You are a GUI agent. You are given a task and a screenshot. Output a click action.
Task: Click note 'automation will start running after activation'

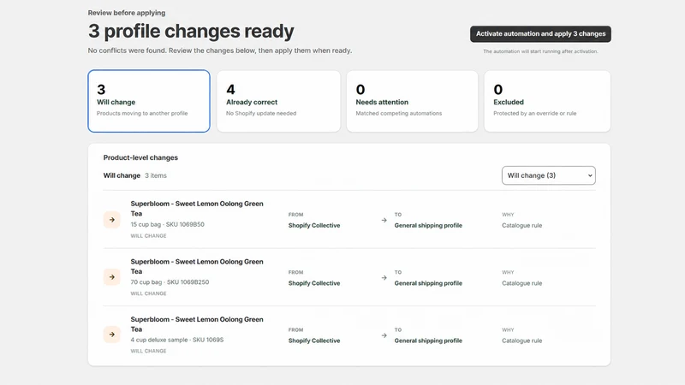coord(540,51)
